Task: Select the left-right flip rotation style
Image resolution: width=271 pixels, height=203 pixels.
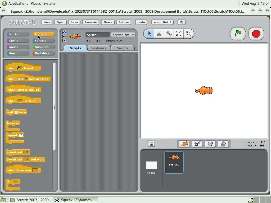Action: point(64,36)
